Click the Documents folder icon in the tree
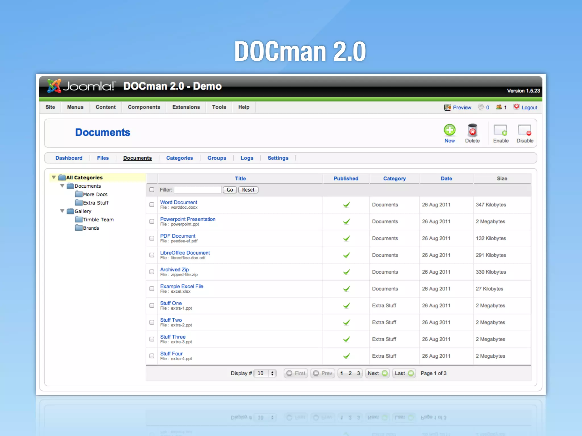 click(x=70, y=186)
